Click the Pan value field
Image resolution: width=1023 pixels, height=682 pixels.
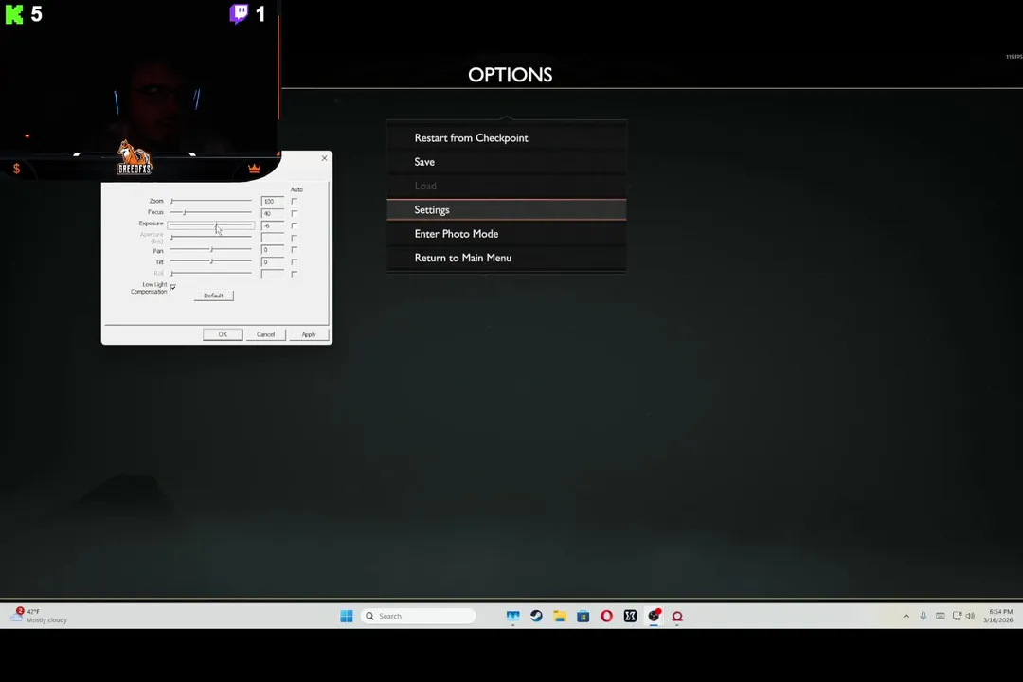coord(272,249)
